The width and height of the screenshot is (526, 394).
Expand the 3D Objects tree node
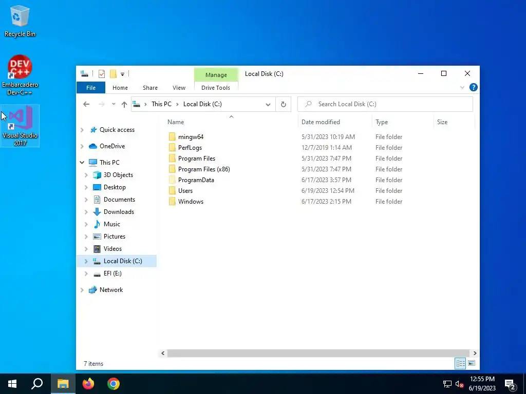point(86,175)
